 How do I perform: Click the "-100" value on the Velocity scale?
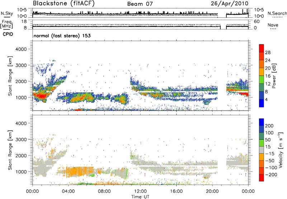coord(271,168)
